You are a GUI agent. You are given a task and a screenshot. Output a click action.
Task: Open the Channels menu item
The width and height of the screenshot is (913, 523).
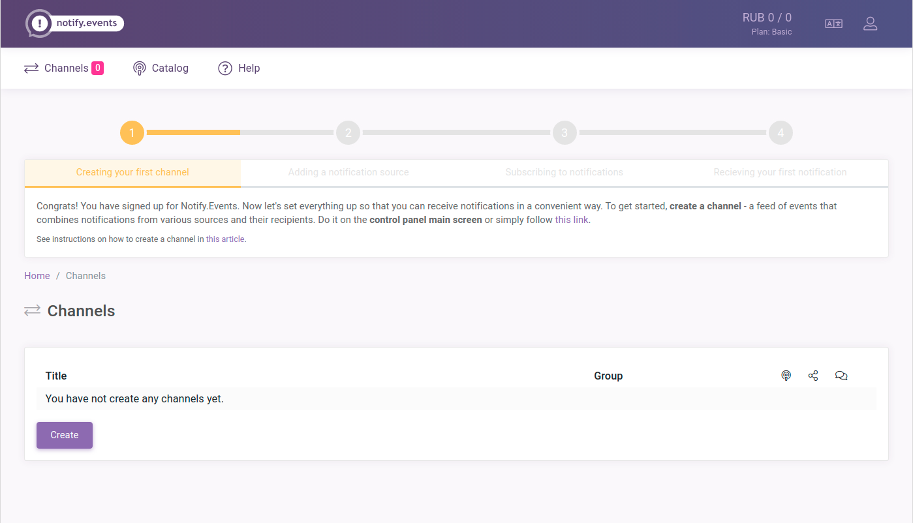(66, 68)
